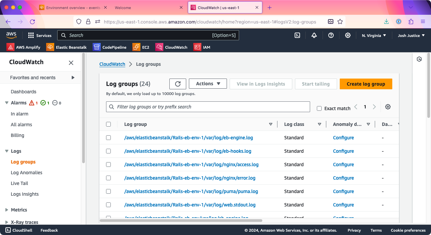Click Create log group button
The width and height of the screenshot is (431, 235).
tap(366, 84)
